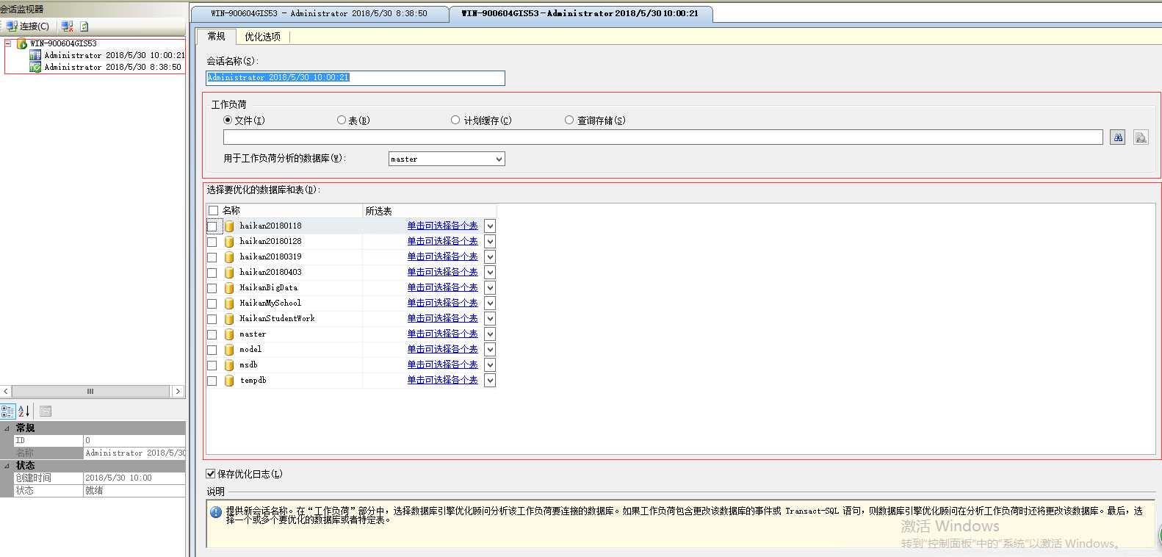Image resolution: width=1162 pixels, height=557 pixels.
Task: Click the Alphabetical sort icon in properties
Action: point(24,412)
